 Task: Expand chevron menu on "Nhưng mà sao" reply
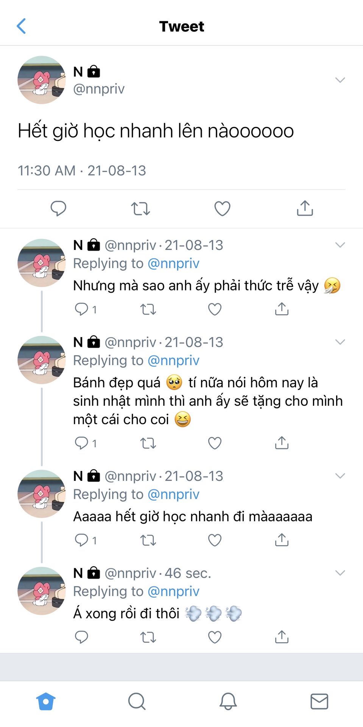click(x=340, y=245)
